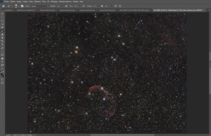
Task: Enable airbrush-style buildup effect
Action: [83, 6]
